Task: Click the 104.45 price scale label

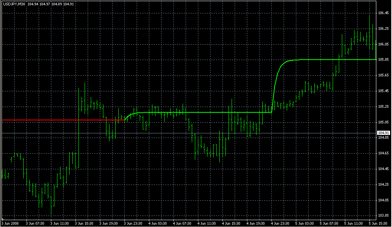Action: tap(383, 169)
